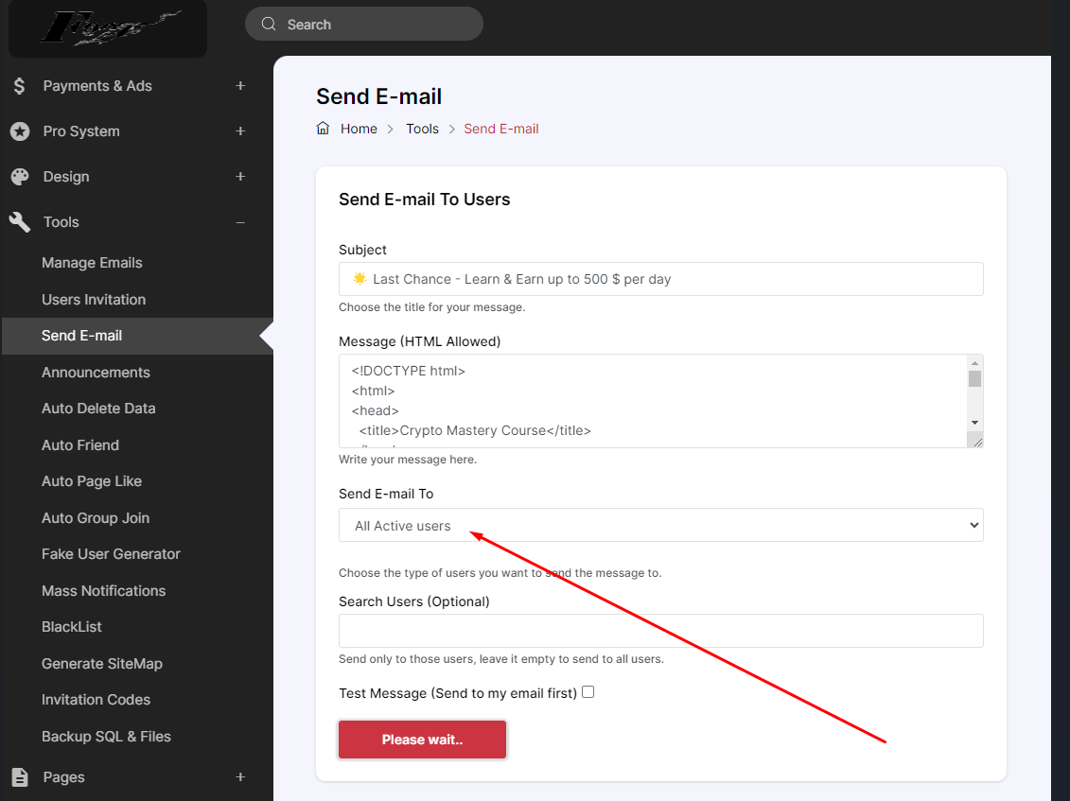Open the Tools menu label
Viewport: 1070px width, 801px height.
pyautogui.click(x=61, y=221)
